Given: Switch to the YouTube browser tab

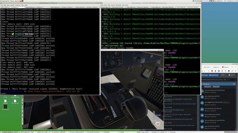Looking at the screenshot, I should coord(225,67).
